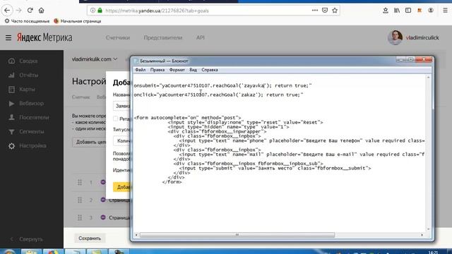The height and width of the screenshot is (254, 452).
Task: Click Notepad vertical scroll down arrow
Action: point(429,229)
